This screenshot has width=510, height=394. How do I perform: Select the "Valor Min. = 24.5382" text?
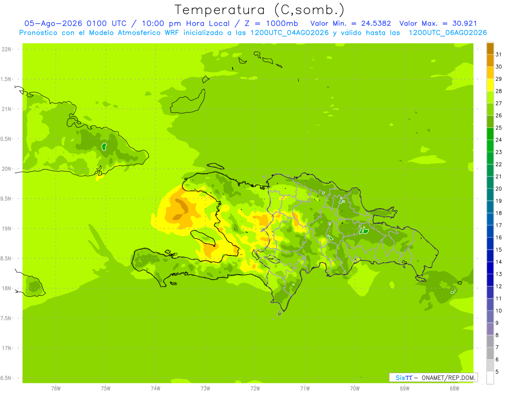351,23
